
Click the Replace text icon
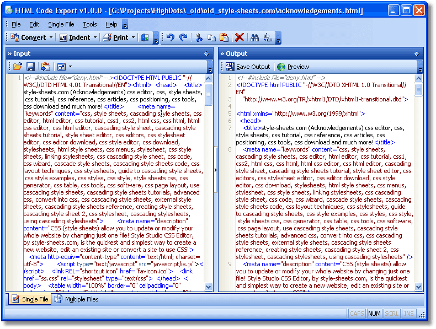coord(268,37)
